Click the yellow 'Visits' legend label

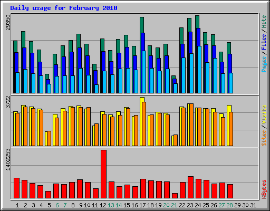click(264, 115)
